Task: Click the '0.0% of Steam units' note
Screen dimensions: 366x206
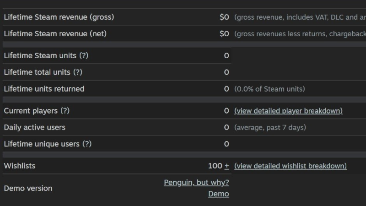Action: coord(269,89)
